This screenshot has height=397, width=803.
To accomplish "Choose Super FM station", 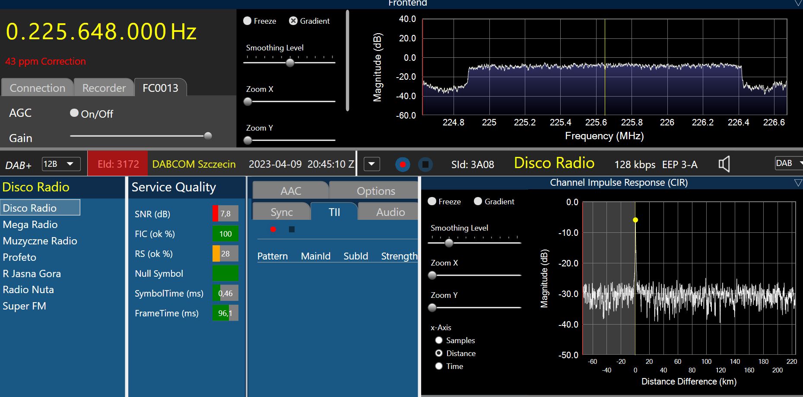I will [24, 306].
